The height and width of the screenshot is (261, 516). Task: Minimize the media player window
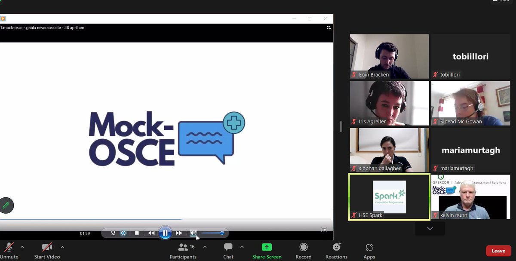click(294, 18)
